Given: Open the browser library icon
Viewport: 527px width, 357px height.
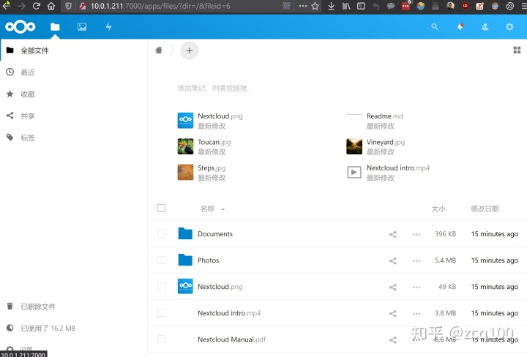Looking at the screenshot, I should point(346,6).
